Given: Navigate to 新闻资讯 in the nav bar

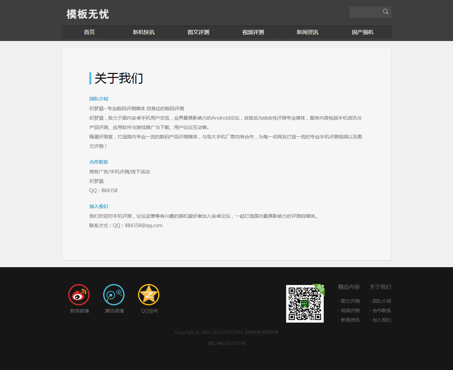Looking at the screenshot, I should click(308, 32).
